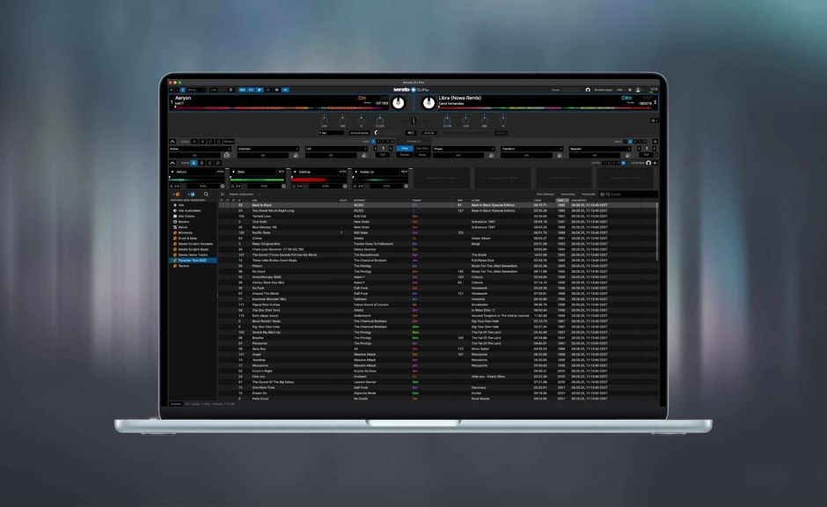Open the Sweep Up slot settings gear

click(406, 186)
